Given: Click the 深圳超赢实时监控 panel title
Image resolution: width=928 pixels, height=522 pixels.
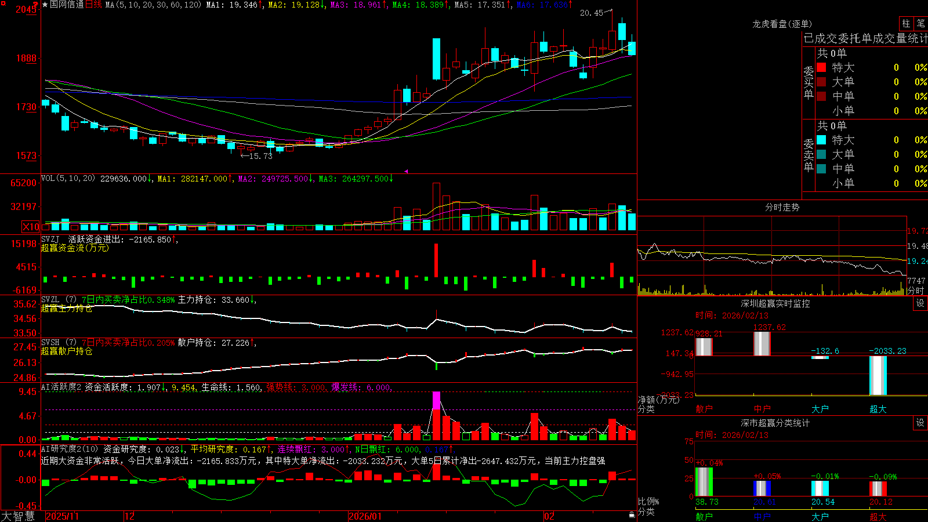Looking at the screenshot, I should click(775, 303).
